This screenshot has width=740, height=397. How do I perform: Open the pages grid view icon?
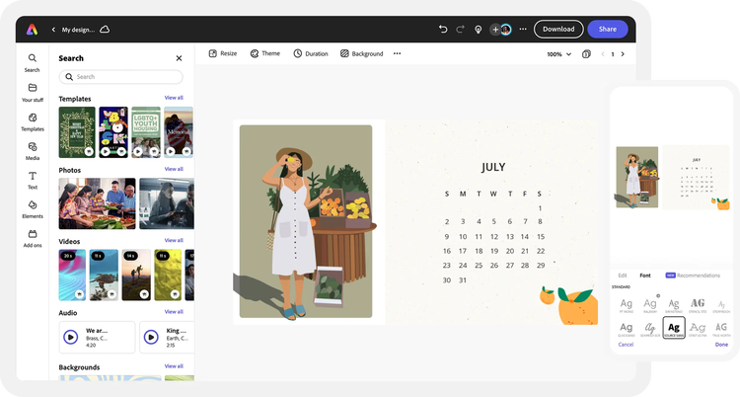pos(586,54)
